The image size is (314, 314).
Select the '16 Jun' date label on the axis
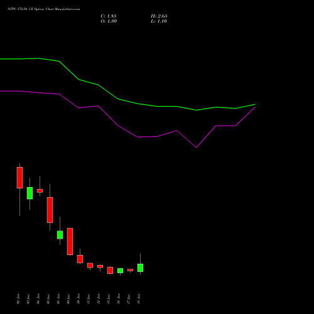tap(119, 299)
